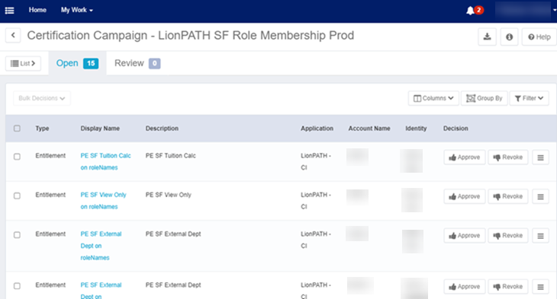Open row menu for PE SF View Only
Screen dimensions: 557x299
click(x=541, y=196)
